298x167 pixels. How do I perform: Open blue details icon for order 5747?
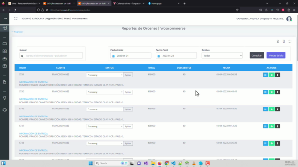point(265,126)
